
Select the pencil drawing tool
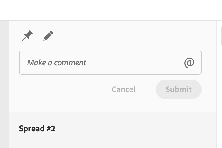[x=48, y=36]
